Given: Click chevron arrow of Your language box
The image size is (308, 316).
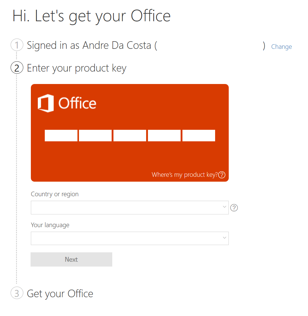Looking at the screenshot, I should pos(224,238).
